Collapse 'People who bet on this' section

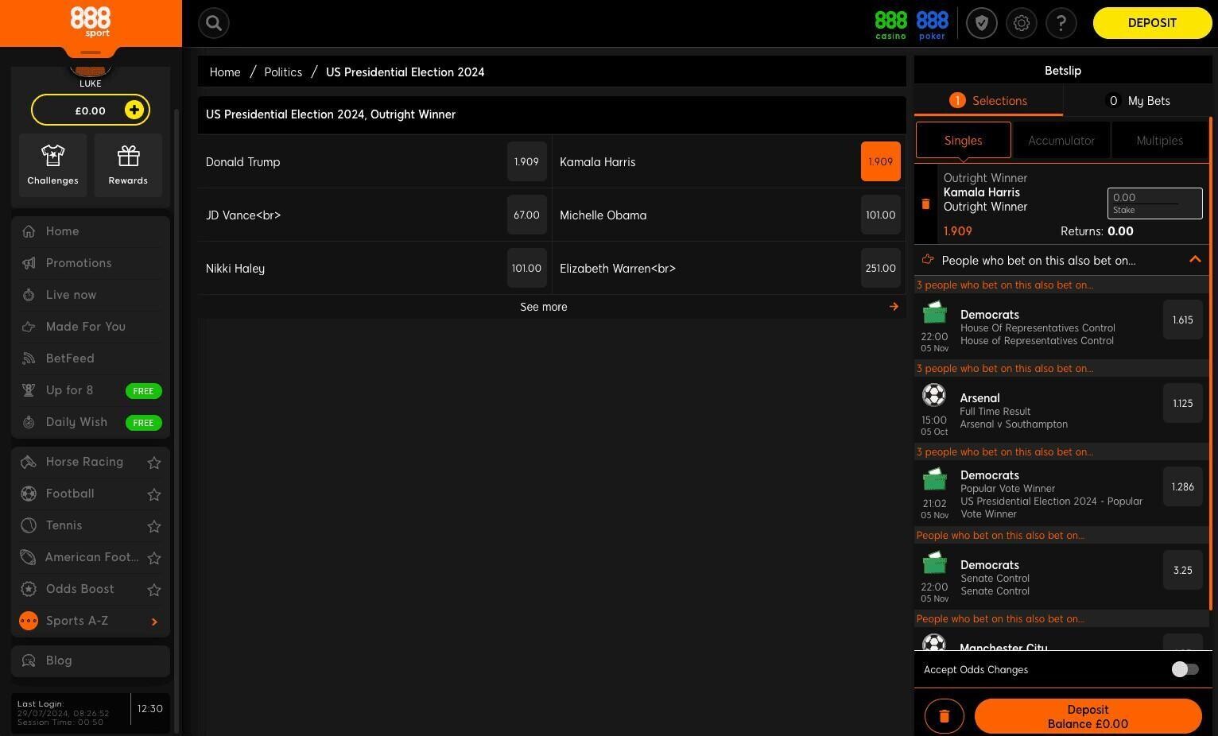(1194, 260)
